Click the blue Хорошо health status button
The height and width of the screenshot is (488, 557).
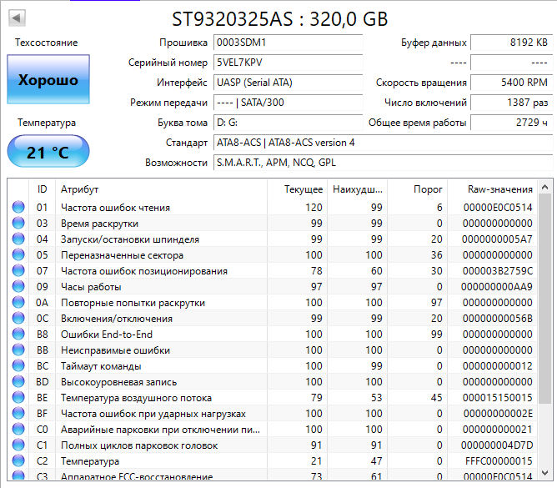click(x=48, y=81)
